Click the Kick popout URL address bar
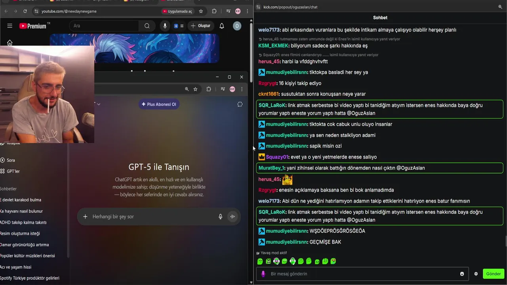Viewport: 507px width, 285px height. (290, 7)
